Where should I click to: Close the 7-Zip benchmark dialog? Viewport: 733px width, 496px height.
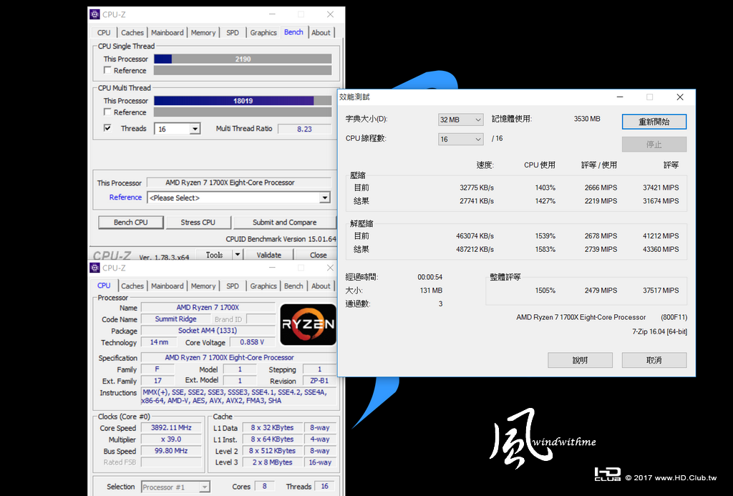point(680,97)
